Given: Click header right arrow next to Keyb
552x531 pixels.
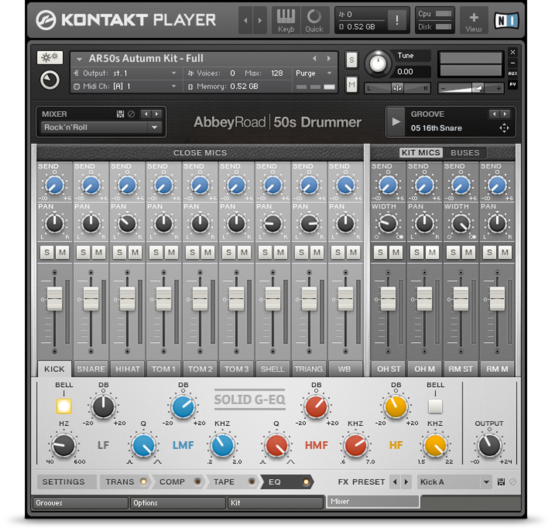Looking at the screenshot, I should (260, 20).
